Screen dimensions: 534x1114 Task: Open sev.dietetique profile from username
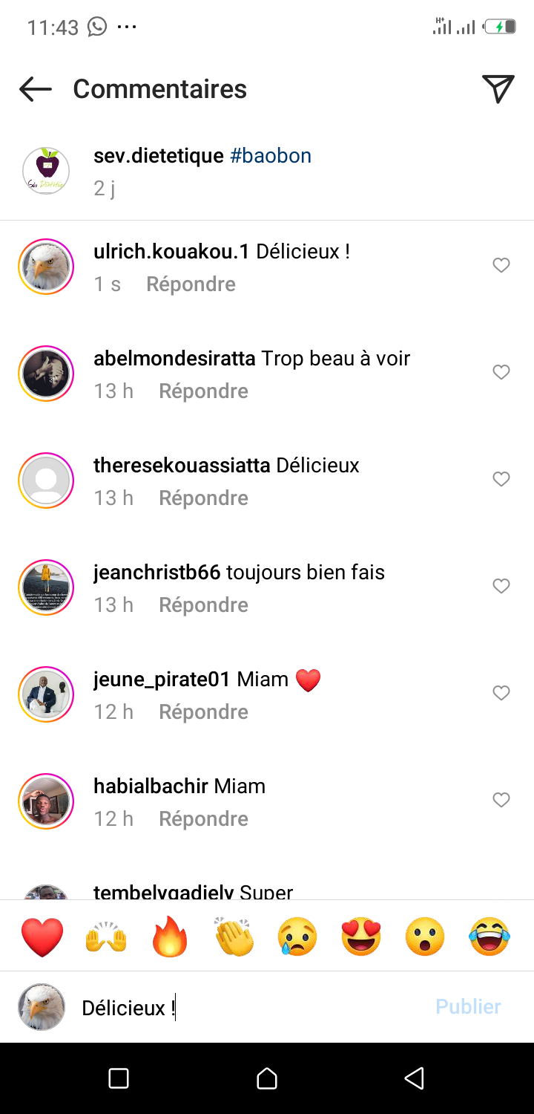click(158, 156)
